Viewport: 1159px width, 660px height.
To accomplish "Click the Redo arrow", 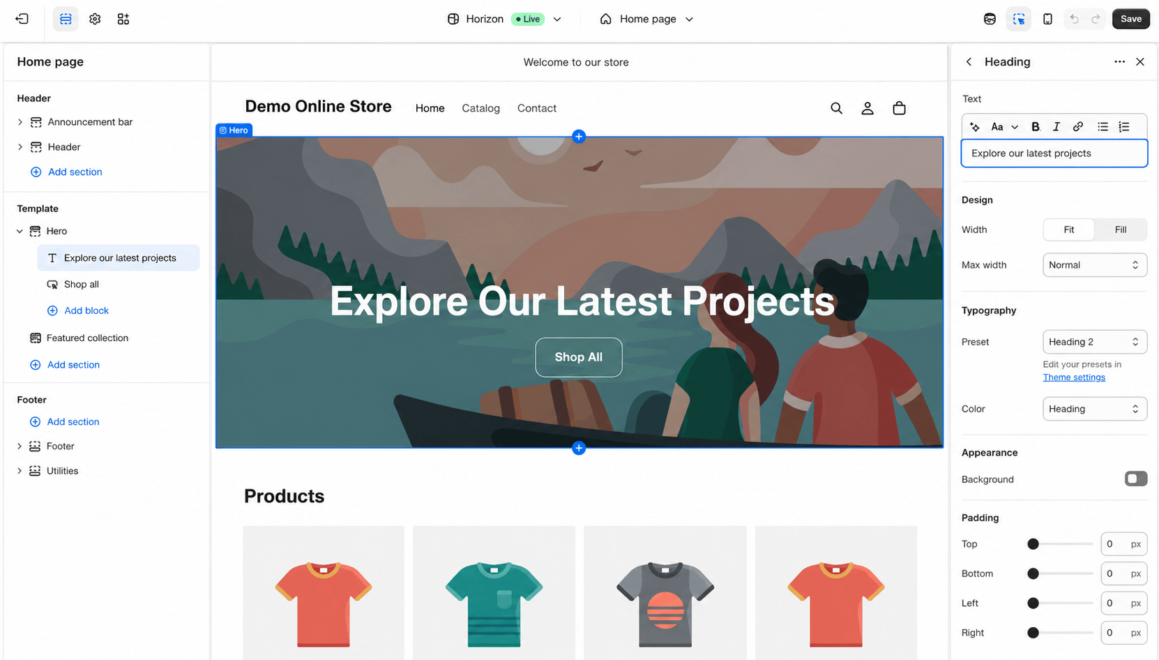I will 1096,19.
